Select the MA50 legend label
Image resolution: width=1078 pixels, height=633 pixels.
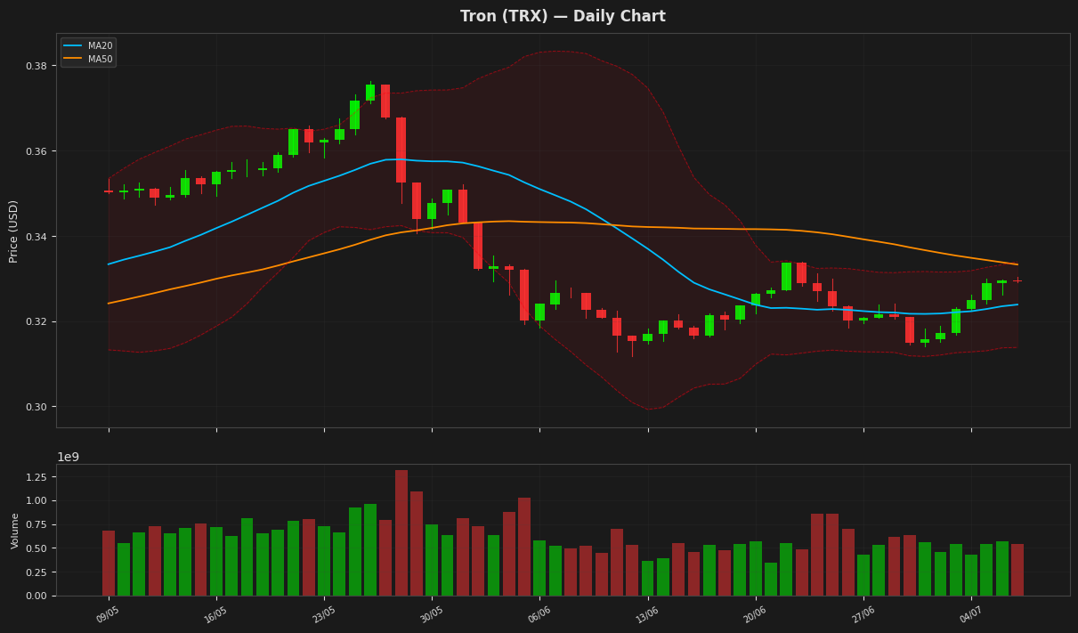point(100,59)
